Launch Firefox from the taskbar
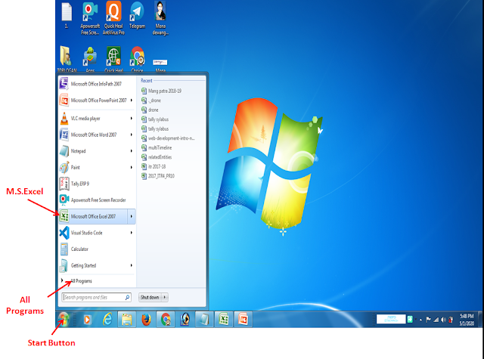 pos(146,320)
